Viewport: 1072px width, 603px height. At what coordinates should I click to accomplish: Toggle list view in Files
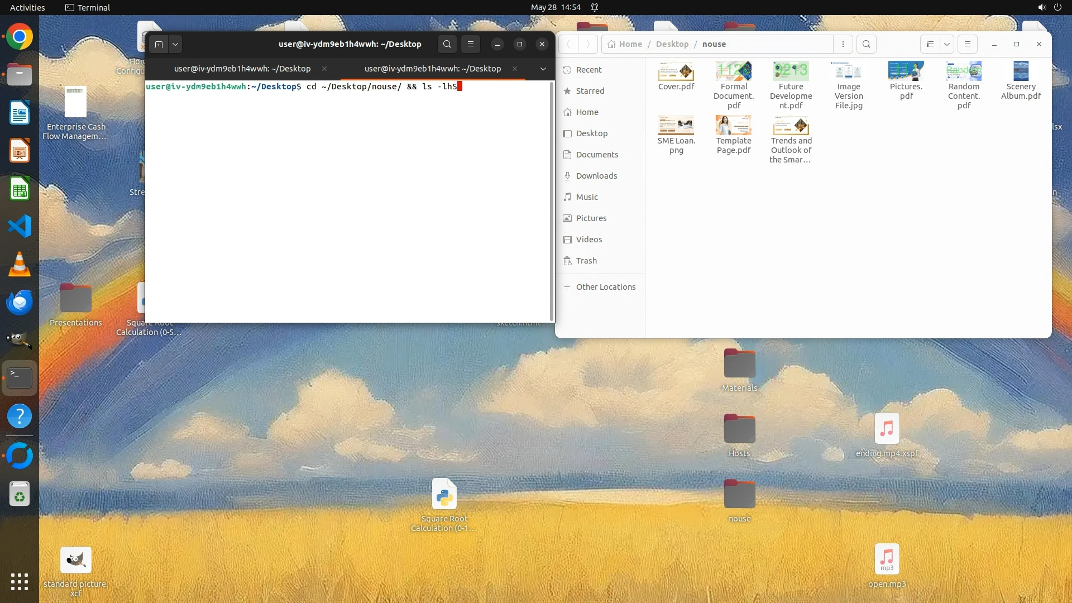[930, 44]
